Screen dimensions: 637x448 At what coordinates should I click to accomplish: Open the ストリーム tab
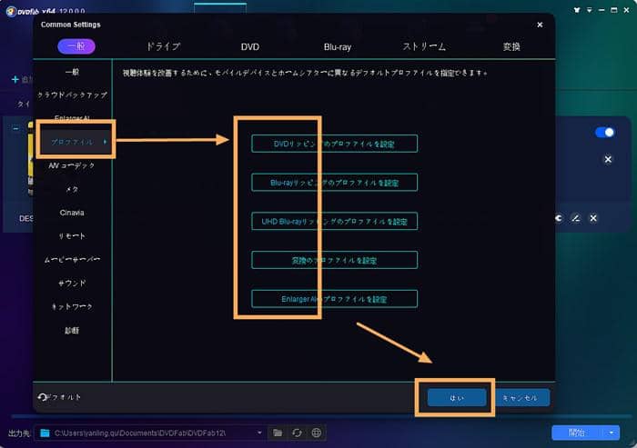coord(424,46)
